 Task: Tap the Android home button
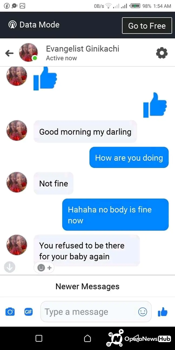87,338
